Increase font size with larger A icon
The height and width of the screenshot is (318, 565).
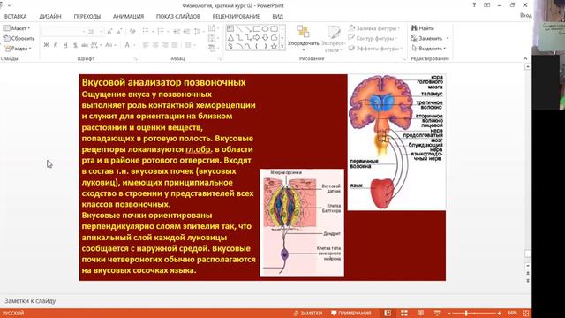[109, 32]
